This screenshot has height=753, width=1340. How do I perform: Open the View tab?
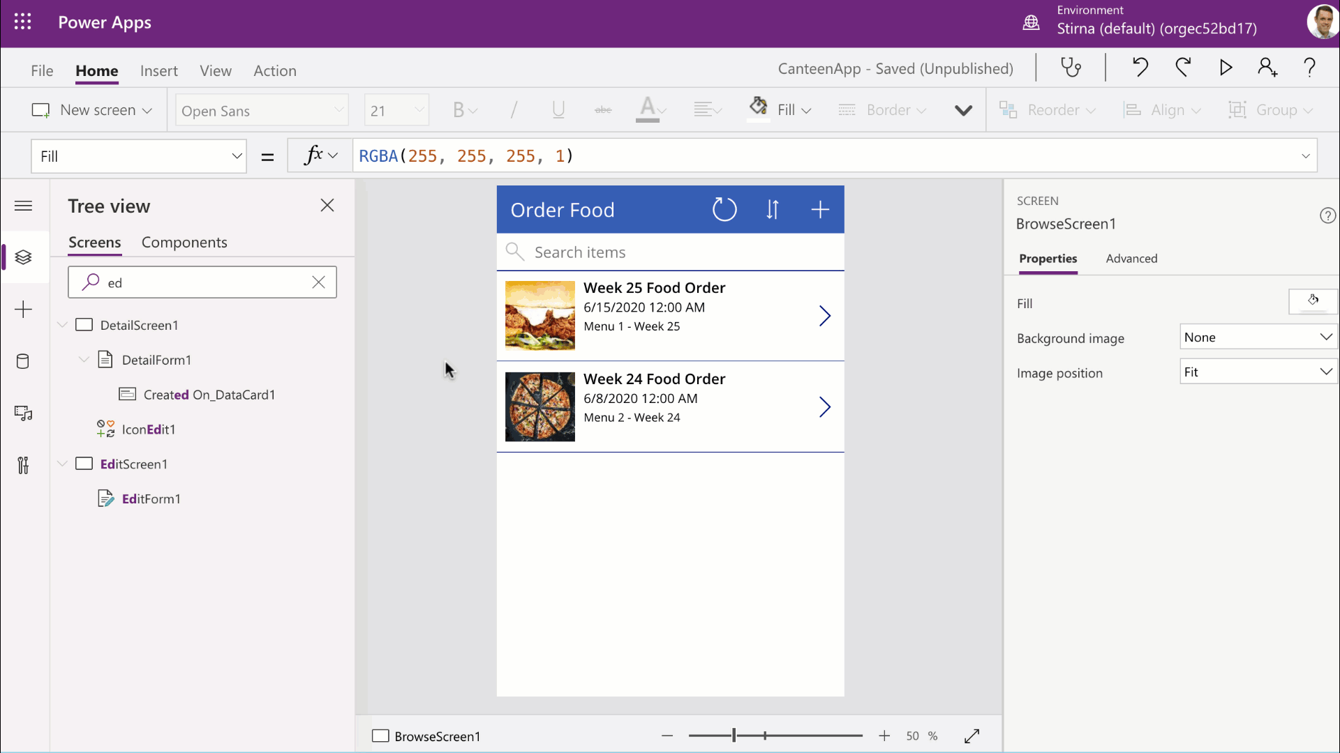pos(215,71)
